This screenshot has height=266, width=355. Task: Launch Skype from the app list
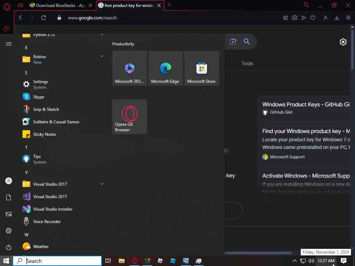point(62,97)
